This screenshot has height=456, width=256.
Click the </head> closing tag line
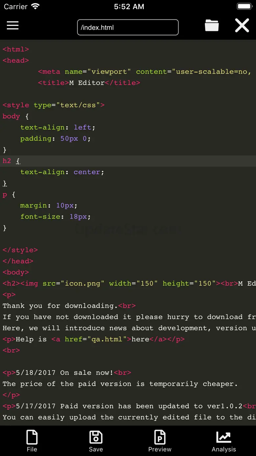(x=18, y=261)
